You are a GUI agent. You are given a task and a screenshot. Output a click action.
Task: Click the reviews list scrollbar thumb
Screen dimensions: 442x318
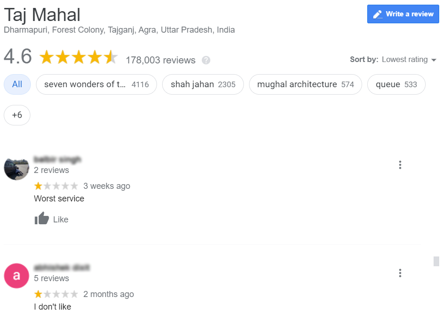pos(436,261)
